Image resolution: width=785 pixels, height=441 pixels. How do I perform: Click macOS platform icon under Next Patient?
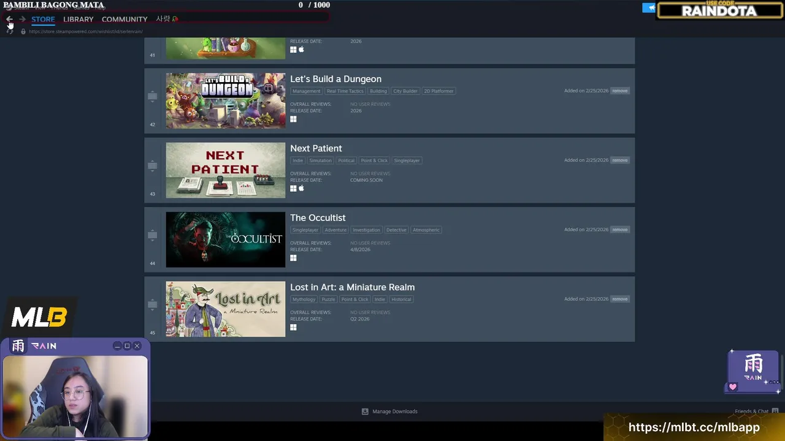click(301, 188)
